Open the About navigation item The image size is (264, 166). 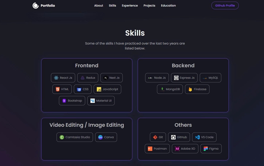point(98,5)
